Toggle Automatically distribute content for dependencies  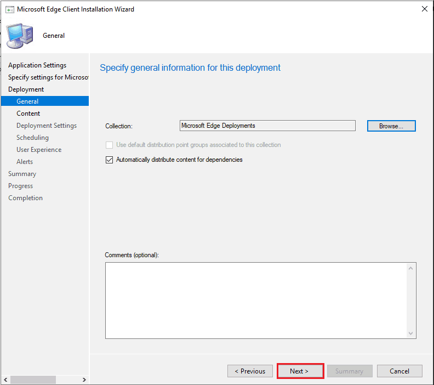point(110,160)
